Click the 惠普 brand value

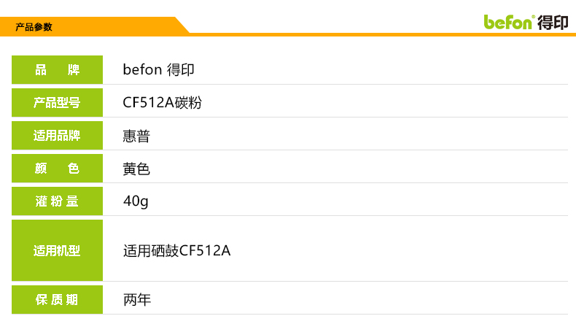(136, 136)
